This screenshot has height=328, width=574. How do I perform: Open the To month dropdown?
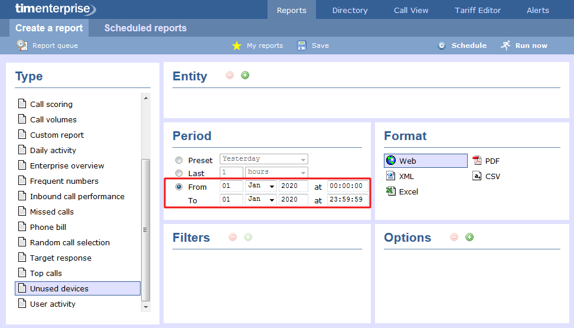tap(261, 200)
